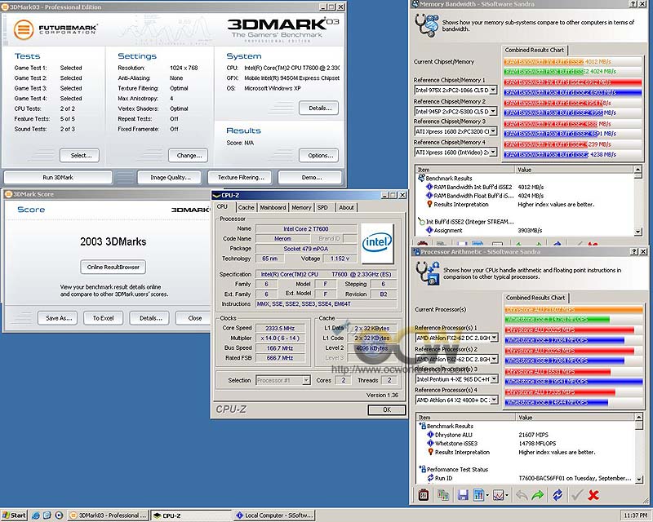This screenshot has height=522, width=653.
Task: Open Reference Chipset/Memory 2 dropdown
Action: click(493, 111)
